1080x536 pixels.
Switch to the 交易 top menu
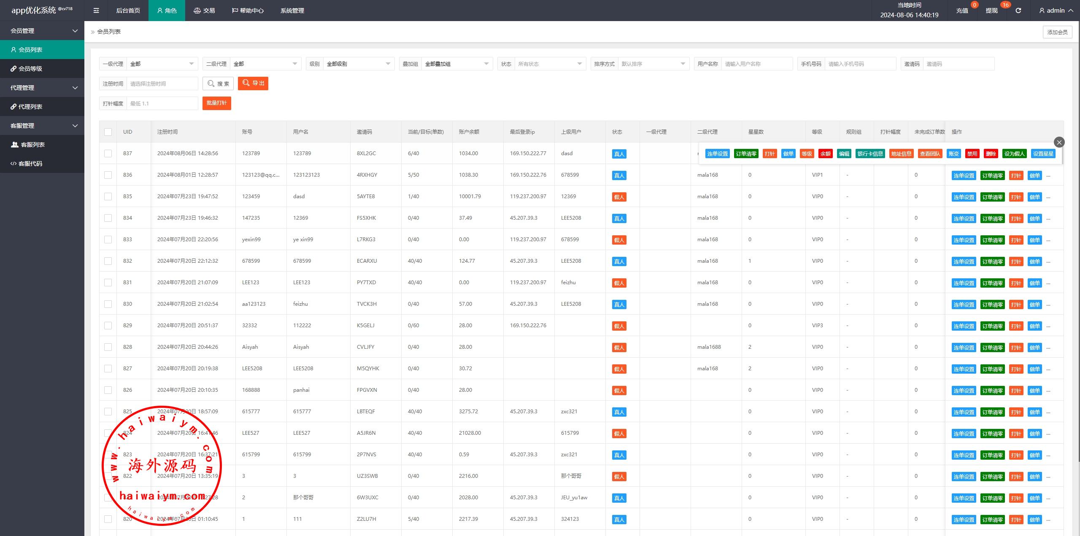click(x=204, y=11)
